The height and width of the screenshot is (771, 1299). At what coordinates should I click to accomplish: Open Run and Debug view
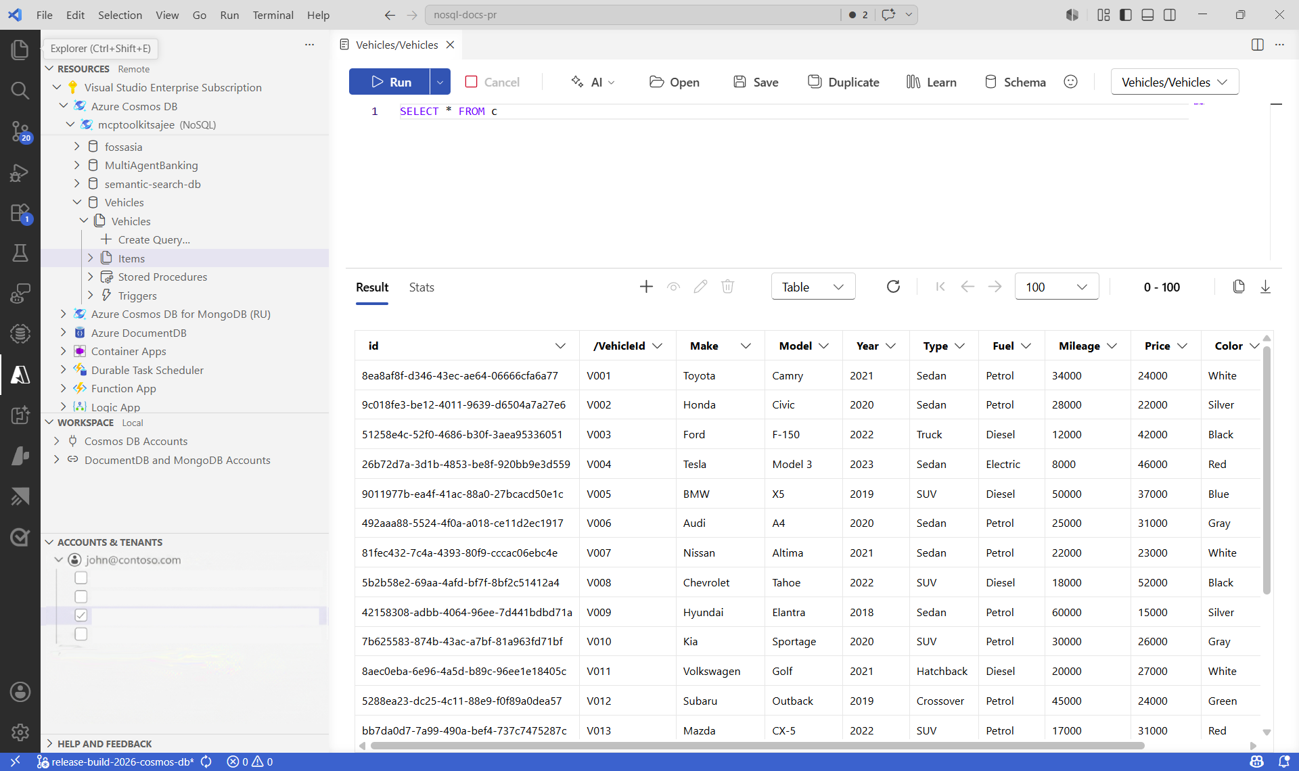click(20, 172)
